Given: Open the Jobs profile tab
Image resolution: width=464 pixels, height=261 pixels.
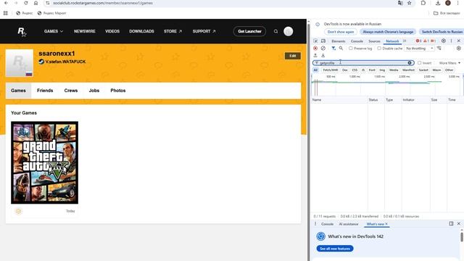Looking at the screenshot, I should [94, 91].
